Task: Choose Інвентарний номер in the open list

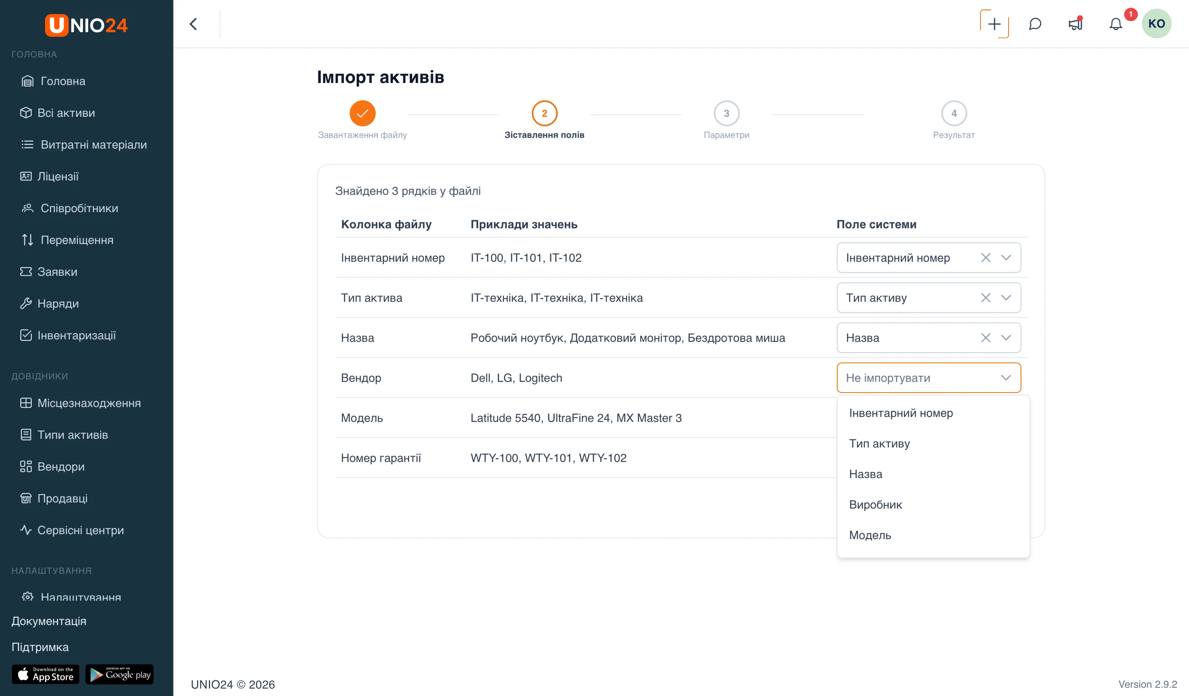Action: click(933, 413)
